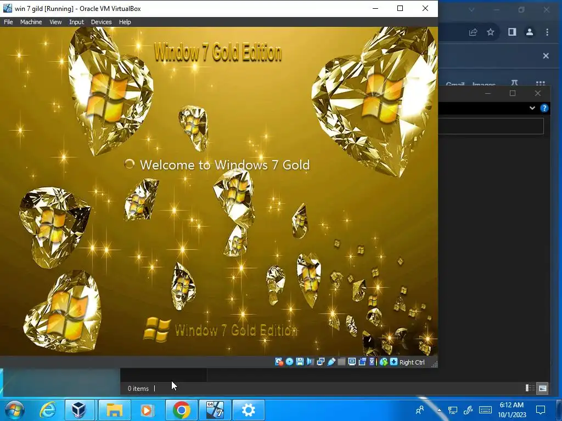Show hidden system tray icons
This screenshot has height=421, width=562.
(x=439, y=410)
